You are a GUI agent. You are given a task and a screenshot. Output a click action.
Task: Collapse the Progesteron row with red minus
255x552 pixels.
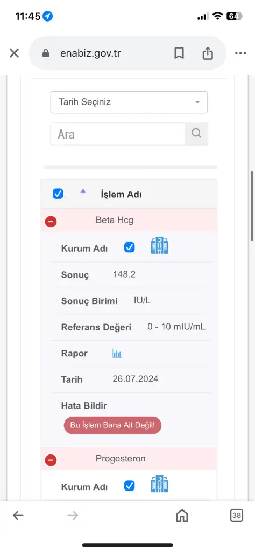coord(51,460)
